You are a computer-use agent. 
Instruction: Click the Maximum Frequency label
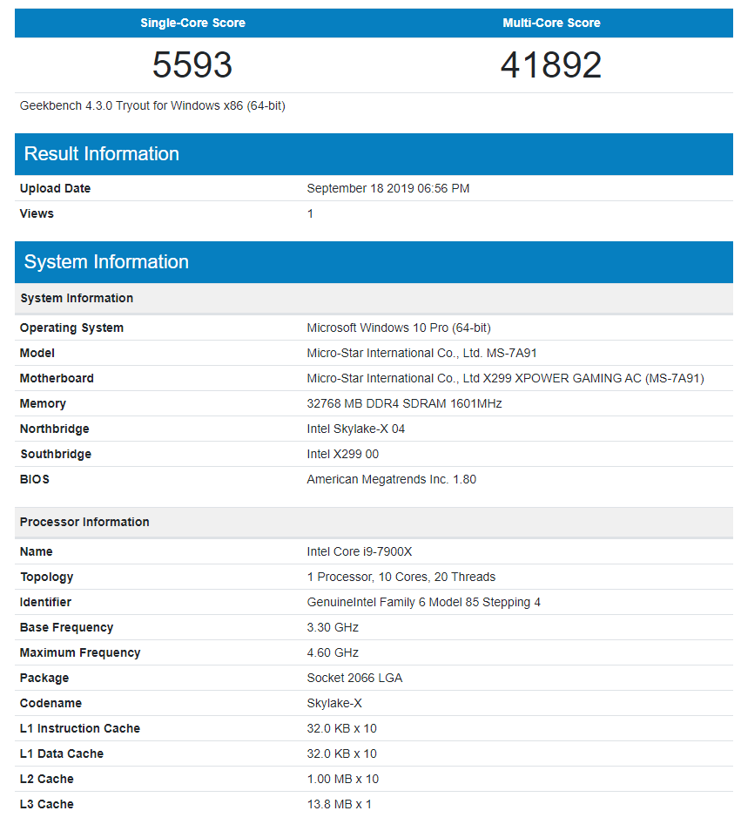80,653
